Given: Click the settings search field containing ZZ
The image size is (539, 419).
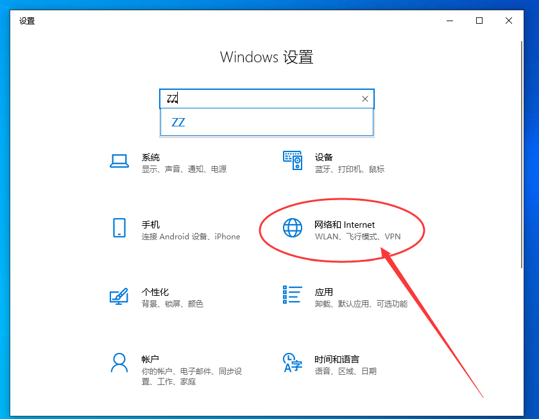Looking at the screenshot, I should pos(267,99).
